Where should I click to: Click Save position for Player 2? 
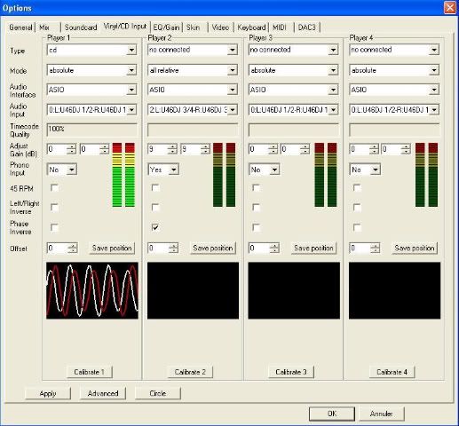tap(213, 248)
